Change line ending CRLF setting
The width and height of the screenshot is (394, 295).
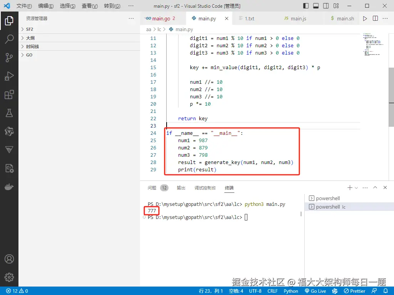click(x=272, y=291)
